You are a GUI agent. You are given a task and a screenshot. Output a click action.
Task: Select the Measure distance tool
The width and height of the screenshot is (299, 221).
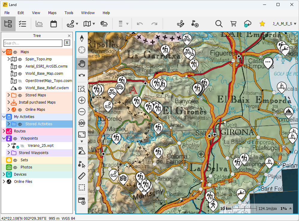pyautogui.click(x=81, y=176)
